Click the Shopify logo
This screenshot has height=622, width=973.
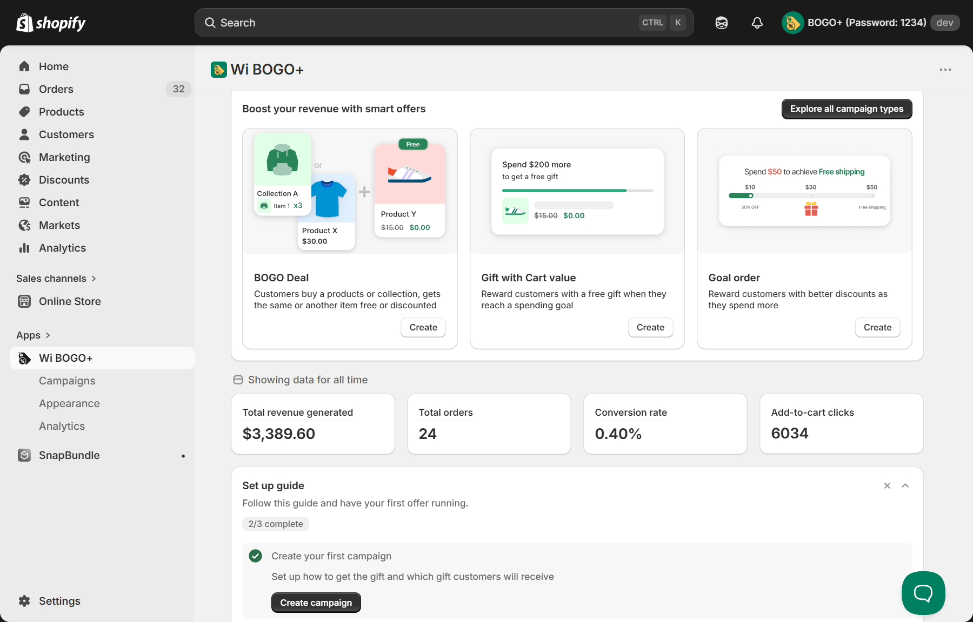(51, 23)
